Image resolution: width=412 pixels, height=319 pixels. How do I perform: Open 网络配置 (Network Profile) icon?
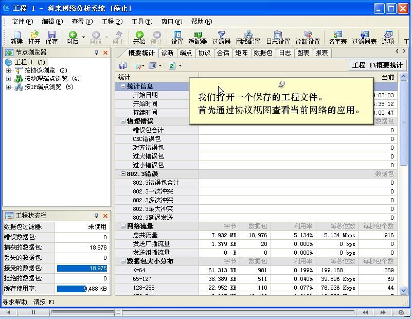248,37
